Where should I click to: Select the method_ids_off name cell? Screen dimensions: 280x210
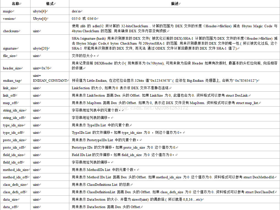click(15, 177)
